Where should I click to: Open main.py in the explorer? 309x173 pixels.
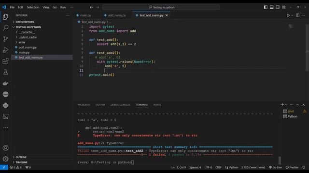(42, 52)
